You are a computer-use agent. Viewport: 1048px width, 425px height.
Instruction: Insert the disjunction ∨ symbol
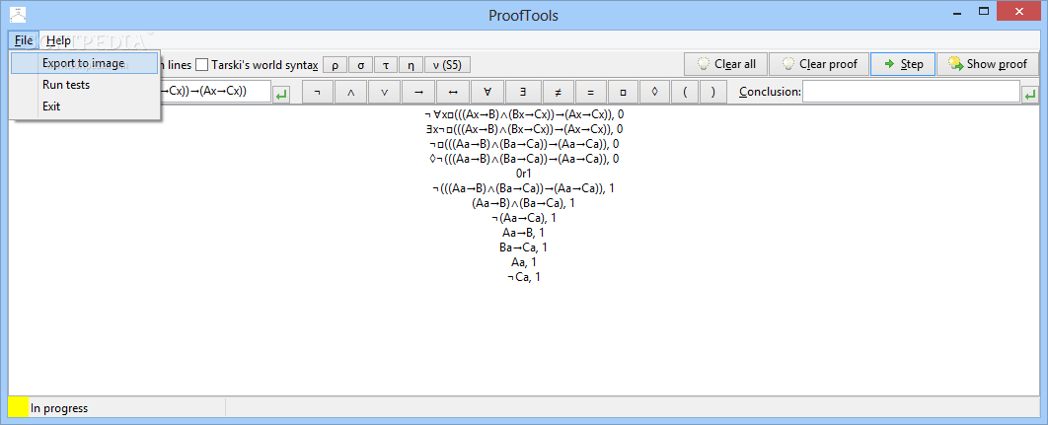pos(384,93)
